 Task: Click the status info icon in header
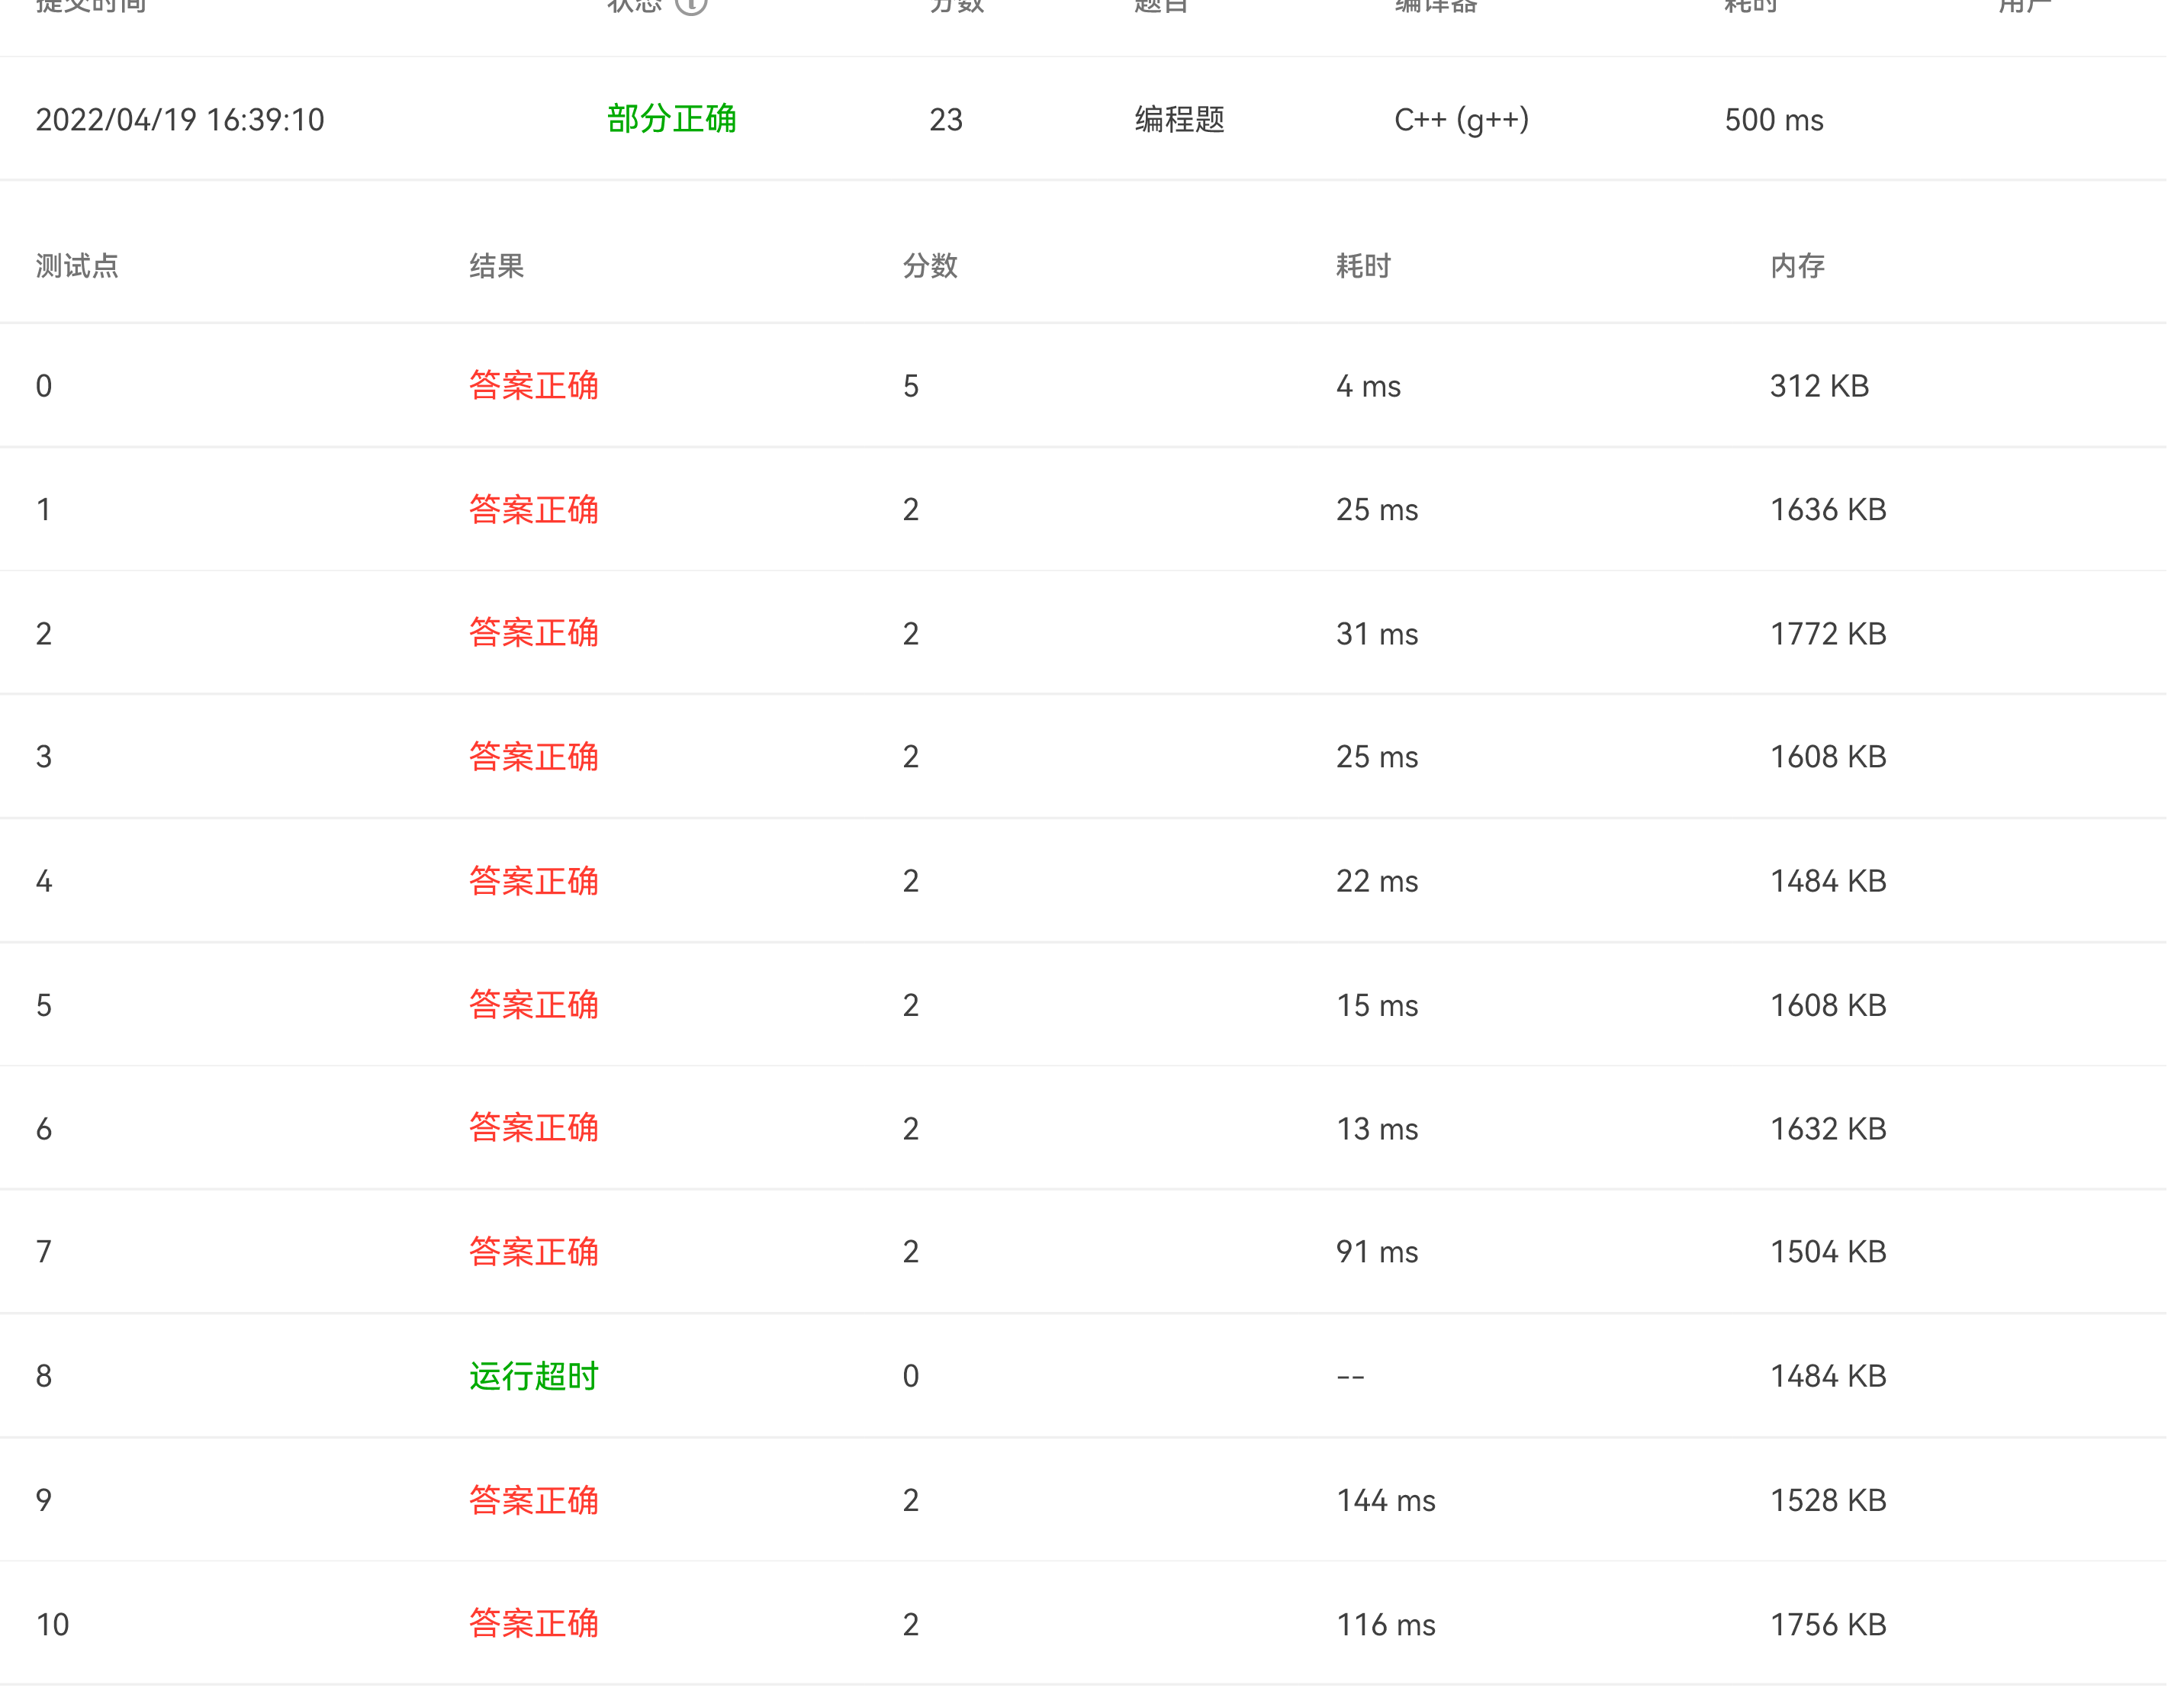click(x=691, y=4)
